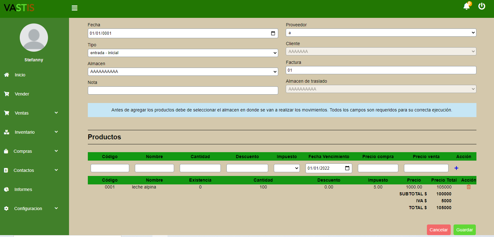Open the notifications bell
This screenshot has height=237, width=494.
coord(466,6)
